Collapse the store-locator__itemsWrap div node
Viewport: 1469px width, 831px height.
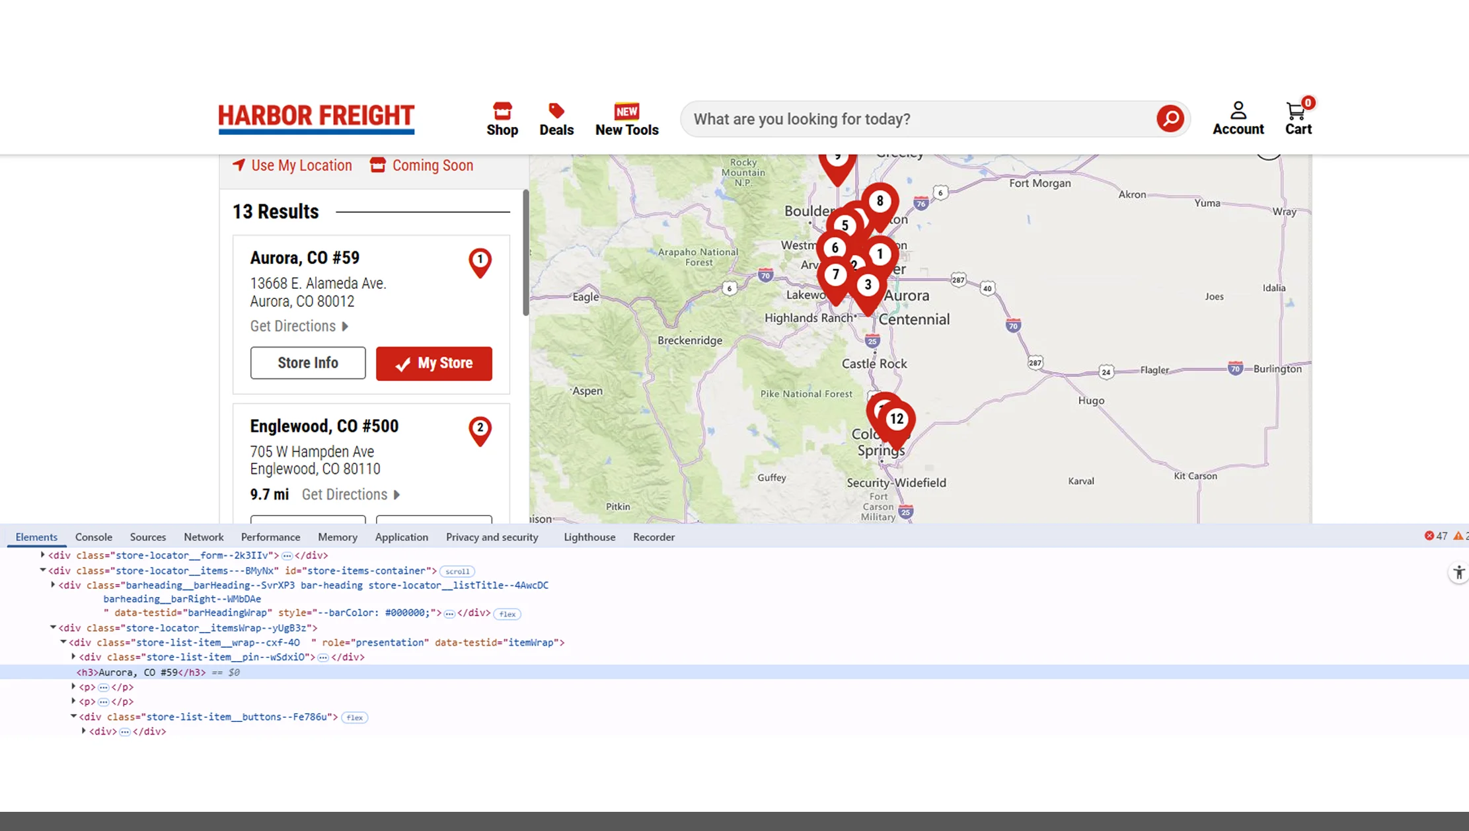(x=54, y=627)
